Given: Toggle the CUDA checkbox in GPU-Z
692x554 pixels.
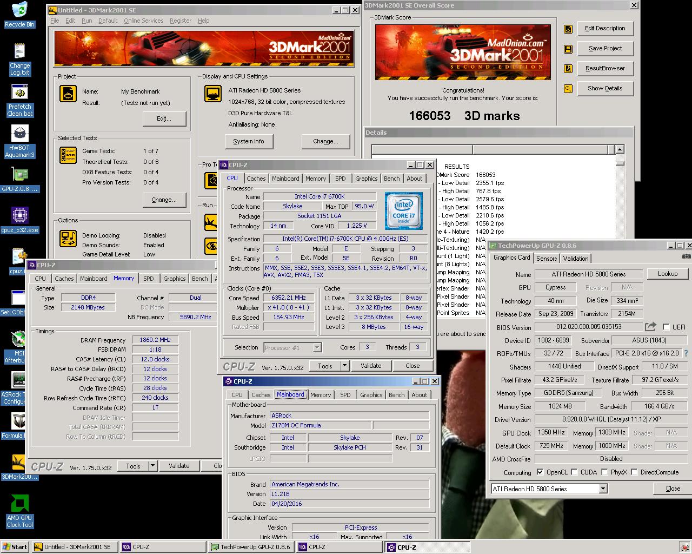Looking at the screenshot, I should pos(574,472).
